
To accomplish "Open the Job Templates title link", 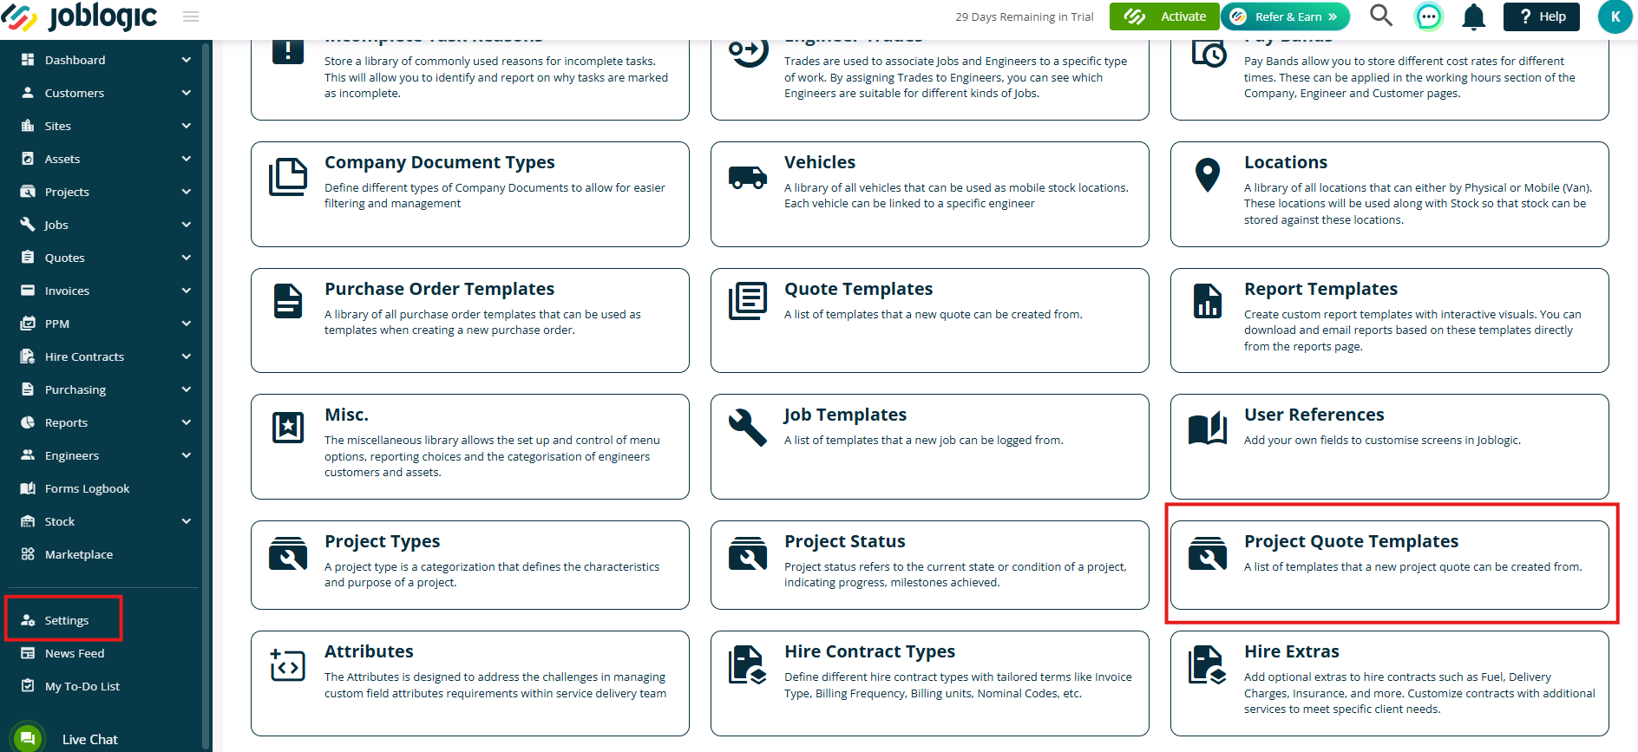I will [845, 415].
